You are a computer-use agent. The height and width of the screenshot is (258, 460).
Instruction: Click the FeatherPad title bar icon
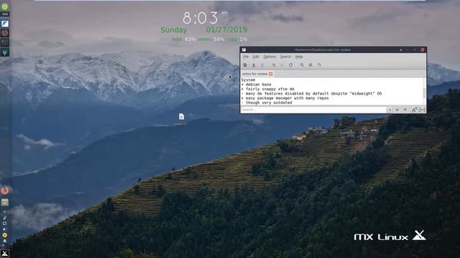coord(244,49)
